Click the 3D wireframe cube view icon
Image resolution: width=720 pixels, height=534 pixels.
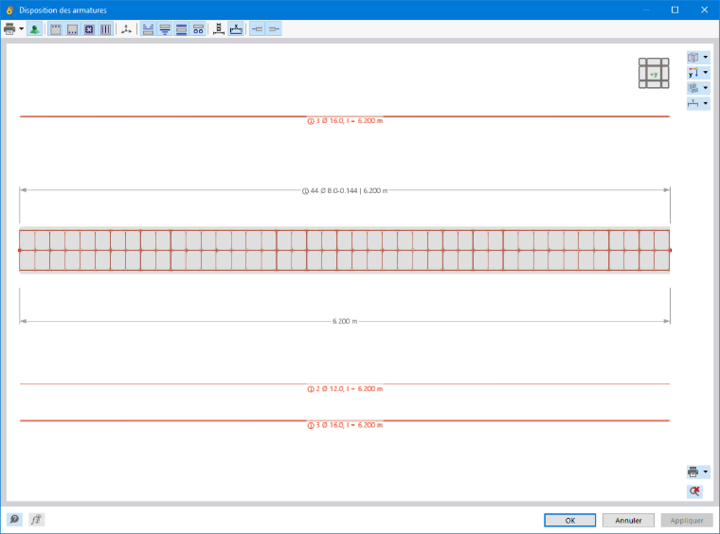pos(693,58)
